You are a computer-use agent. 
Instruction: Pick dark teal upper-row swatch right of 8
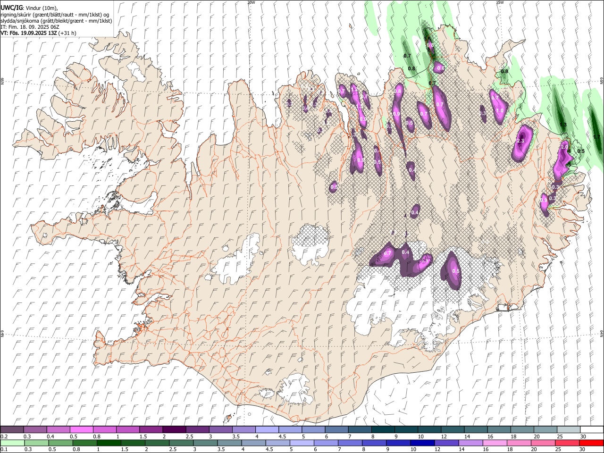[383, 429]
